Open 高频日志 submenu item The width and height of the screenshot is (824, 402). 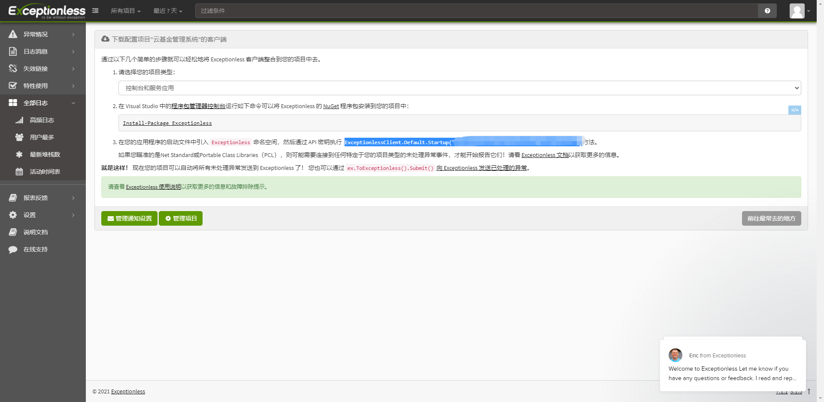43,120
